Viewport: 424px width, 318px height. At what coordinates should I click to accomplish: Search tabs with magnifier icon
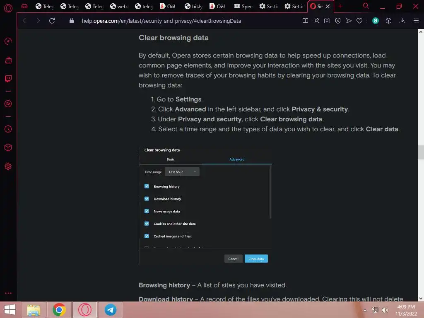366,6
